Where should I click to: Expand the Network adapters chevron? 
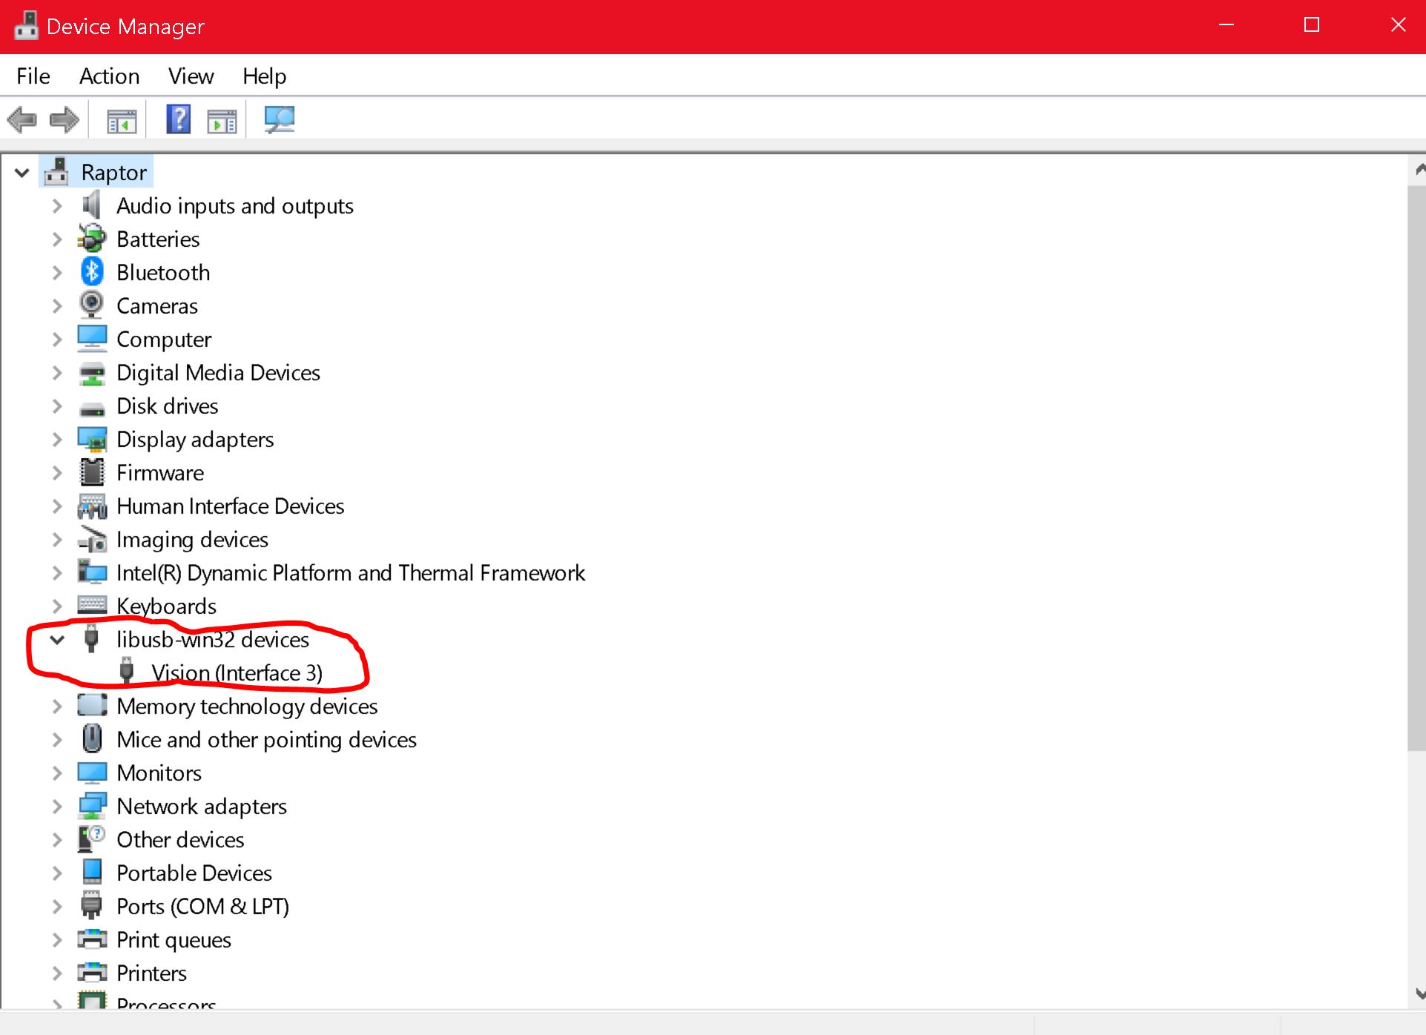[x=57, y=807]
